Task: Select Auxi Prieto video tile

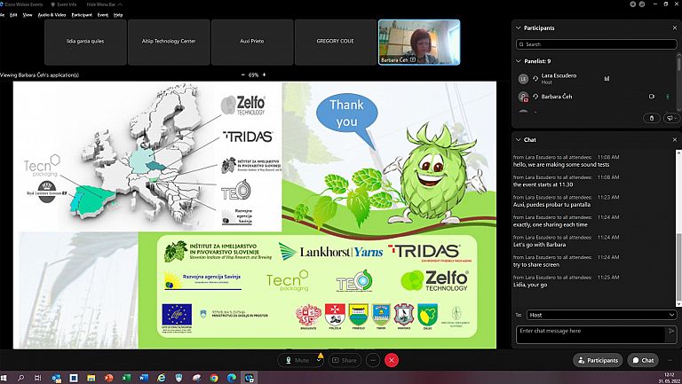Action: point(252,42)
